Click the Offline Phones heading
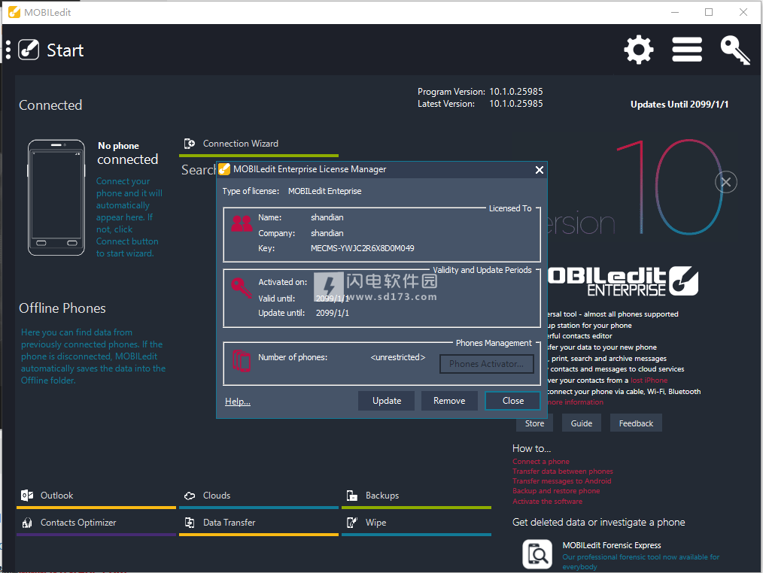The height and width of the screenshot is (573, 763). point(62,308)
